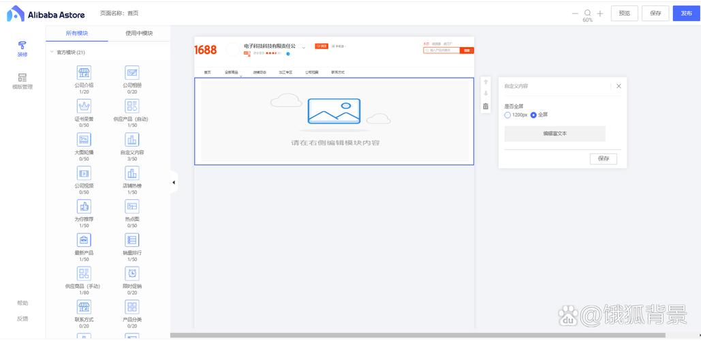Click the 帮助 help link
Viewport: 701px width, 341px height.
(x=22, y=303)
